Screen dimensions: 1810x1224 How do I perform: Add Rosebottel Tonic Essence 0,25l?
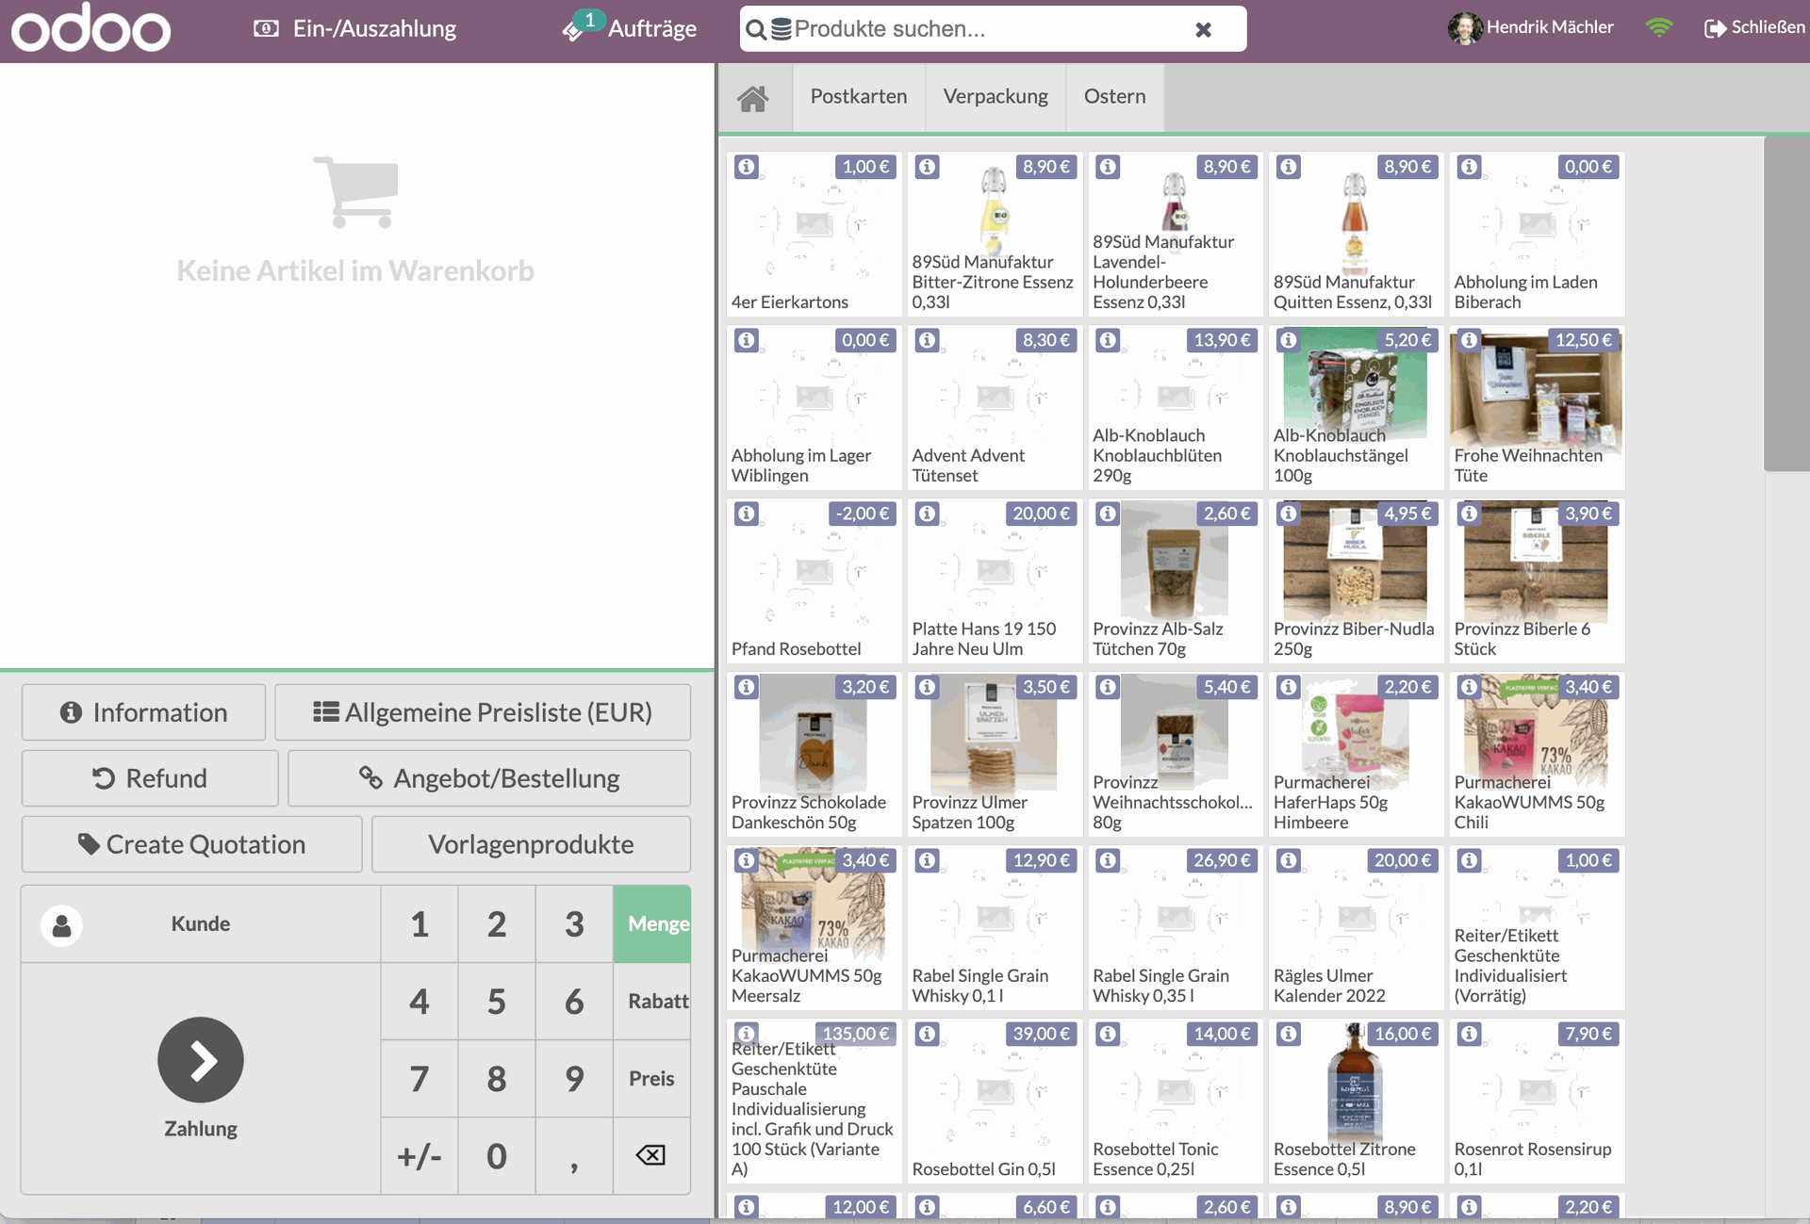1175,1102
